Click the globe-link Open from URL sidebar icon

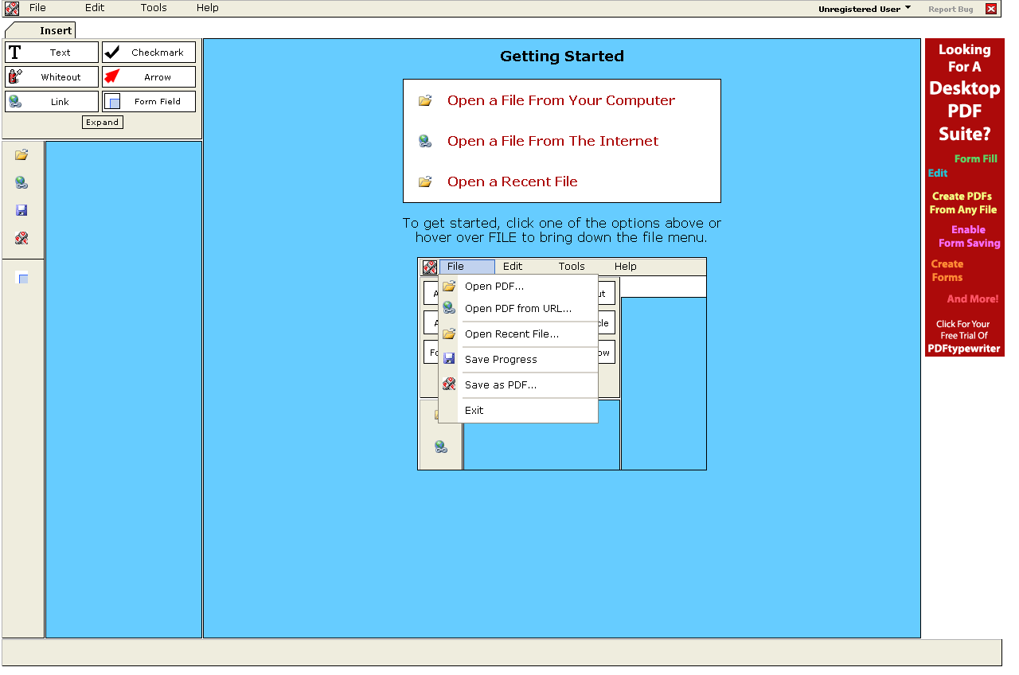21,183
